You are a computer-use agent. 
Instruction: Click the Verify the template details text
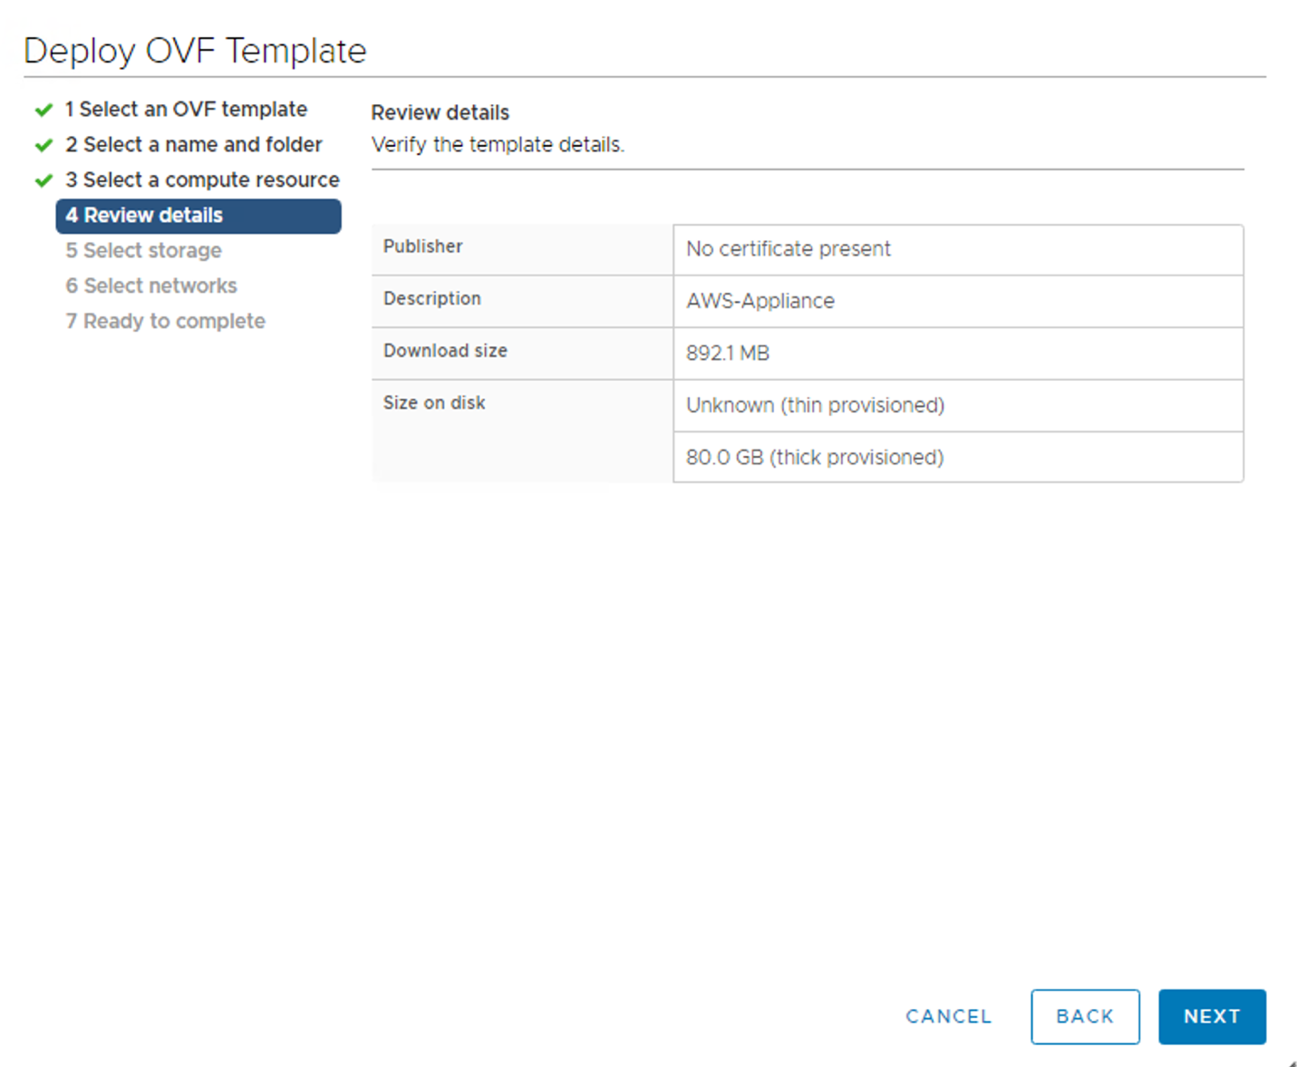pyautogui.click(x=498, y=144)
